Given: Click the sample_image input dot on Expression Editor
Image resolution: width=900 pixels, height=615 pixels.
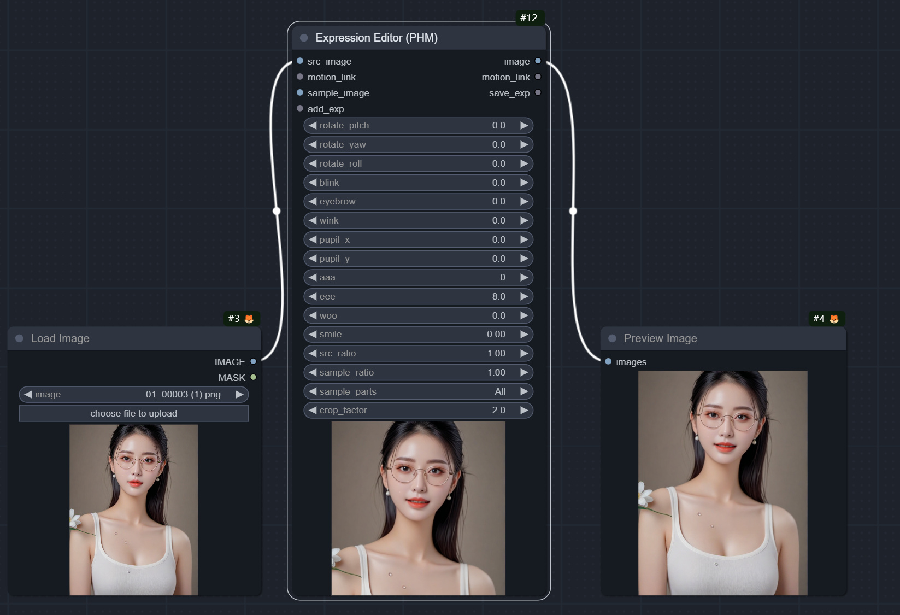Looking at the screenshot, I should pos(299,93).
